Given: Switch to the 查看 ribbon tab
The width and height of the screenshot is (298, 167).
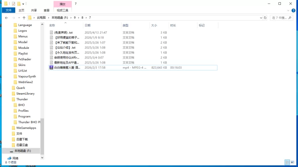Looking at the screenshot, I should pyautogui.click(x=47, y=10).
